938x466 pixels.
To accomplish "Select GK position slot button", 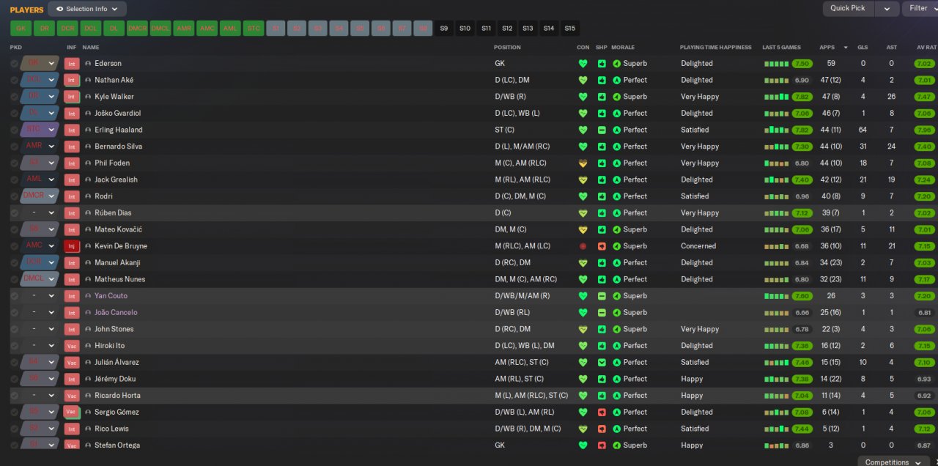I will (x=21, y=29).
